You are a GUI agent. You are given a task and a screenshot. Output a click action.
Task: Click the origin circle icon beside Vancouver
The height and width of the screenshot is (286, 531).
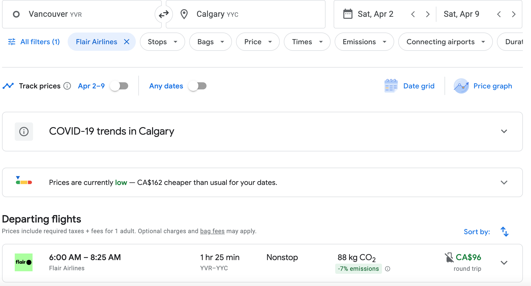16,14
